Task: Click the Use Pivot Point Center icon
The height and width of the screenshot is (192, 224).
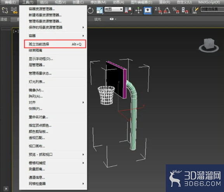Action: point(128,10)
